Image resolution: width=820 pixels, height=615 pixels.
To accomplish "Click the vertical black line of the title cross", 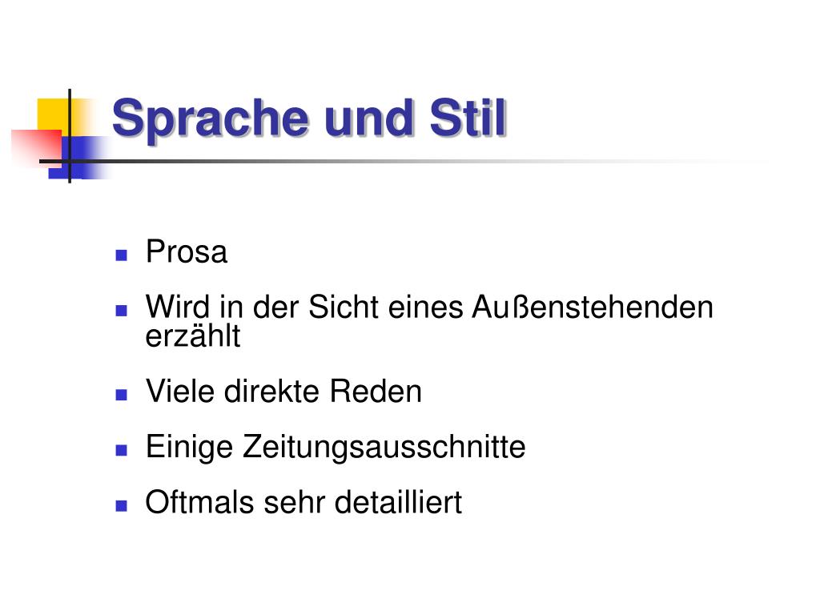I will click(70, 136).
